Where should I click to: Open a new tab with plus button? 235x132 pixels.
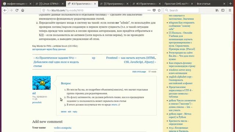click(230, 4)
